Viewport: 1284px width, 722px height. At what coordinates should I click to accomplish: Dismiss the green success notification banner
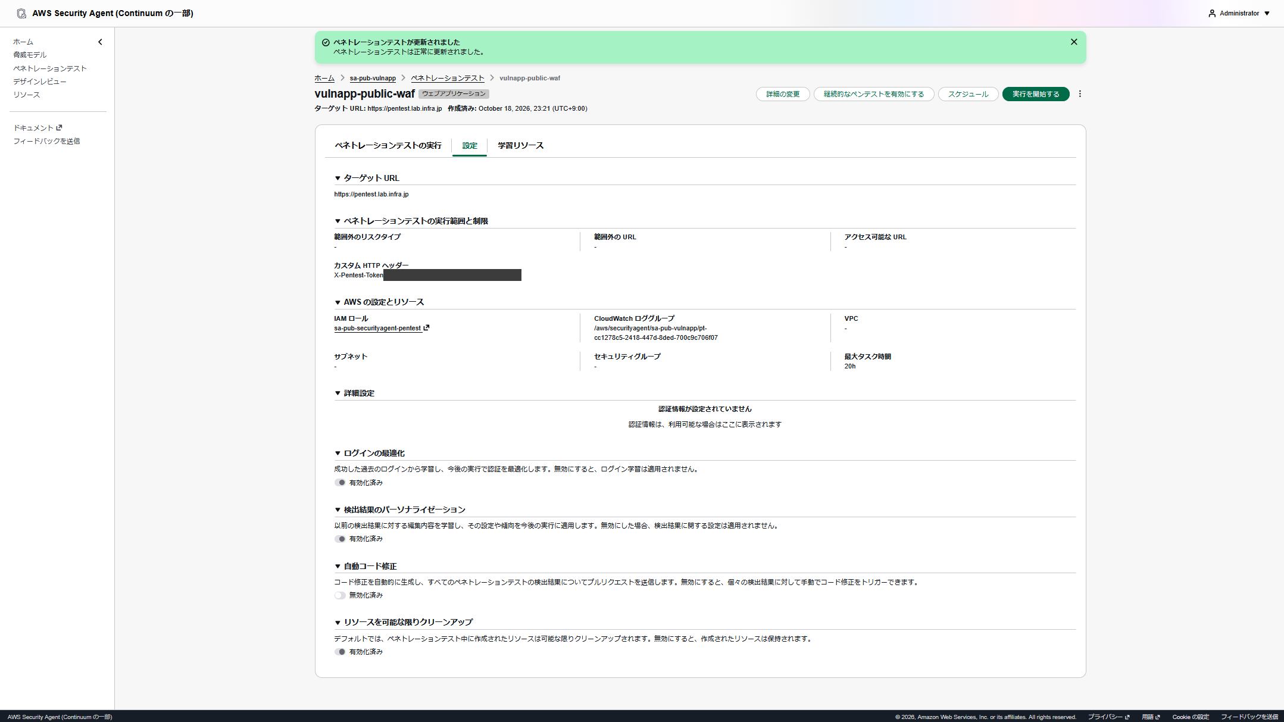[x=1074, y=42]
